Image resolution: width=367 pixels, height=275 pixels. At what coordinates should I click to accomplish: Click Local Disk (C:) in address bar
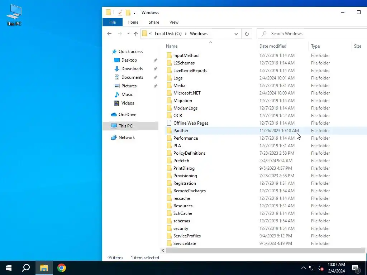click(x=168, y=34)
